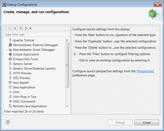
Task: Click the type filter text field
Action: 37,34
